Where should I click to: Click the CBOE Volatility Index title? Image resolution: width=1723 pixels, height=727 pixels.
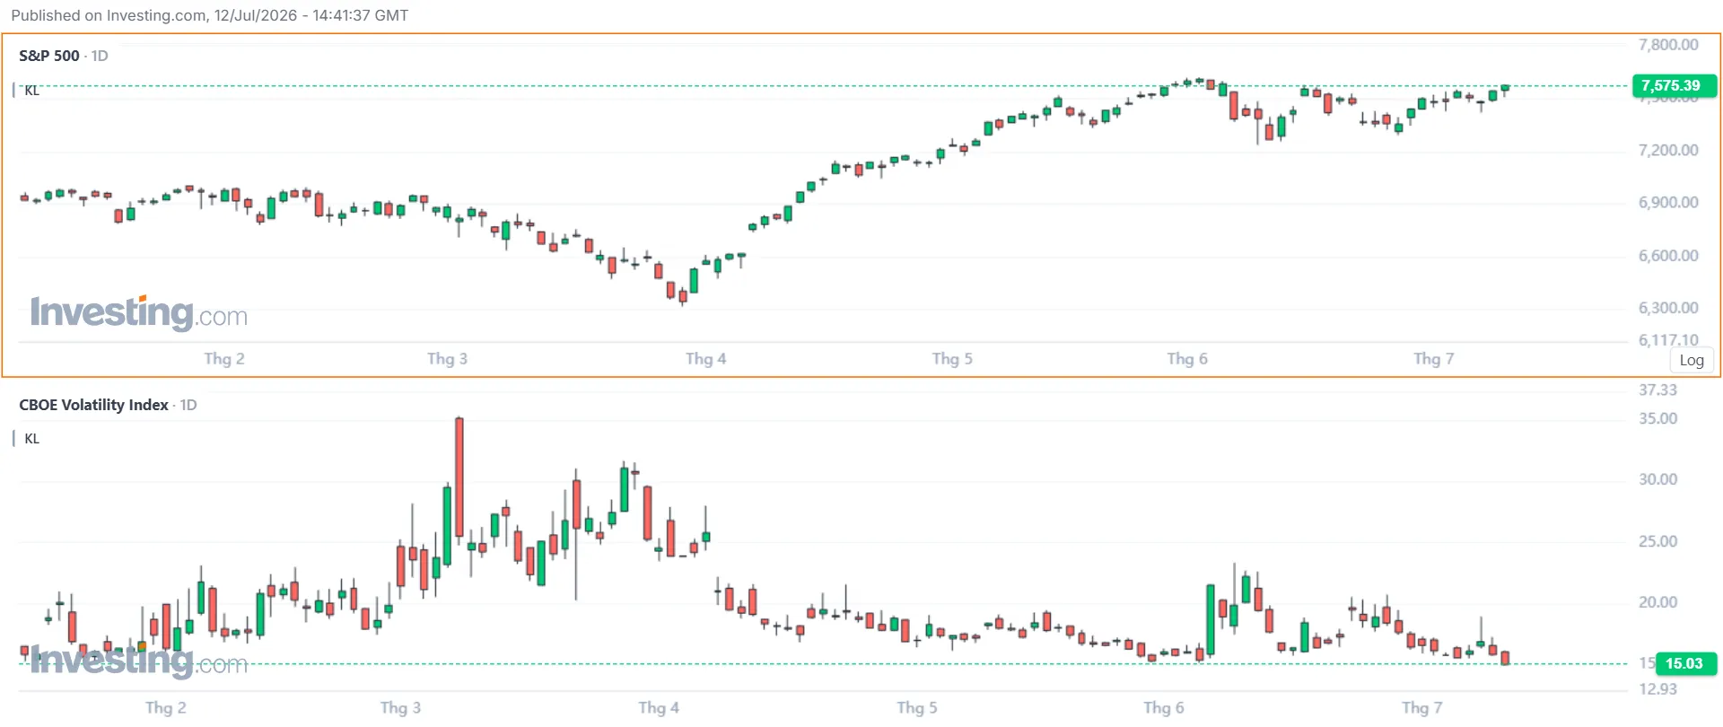pyautogui.click(x=93, y=405)
